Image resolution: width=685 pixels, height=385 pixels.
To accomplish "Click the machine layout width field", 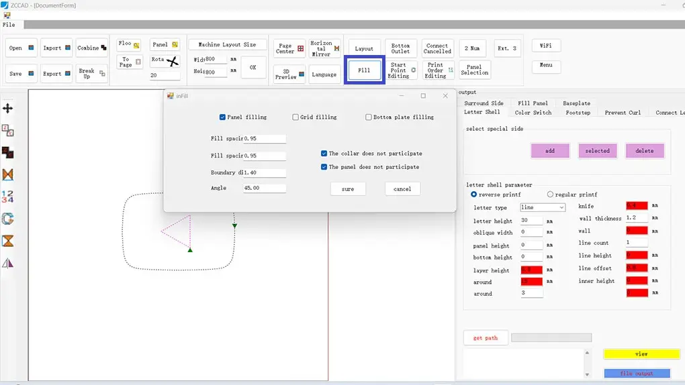I will pos(216,59).
